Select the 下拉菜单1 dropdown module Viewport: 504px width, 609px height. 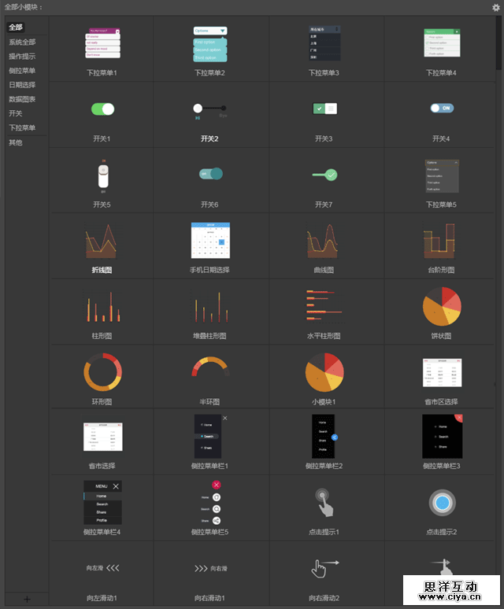[102, 45]
